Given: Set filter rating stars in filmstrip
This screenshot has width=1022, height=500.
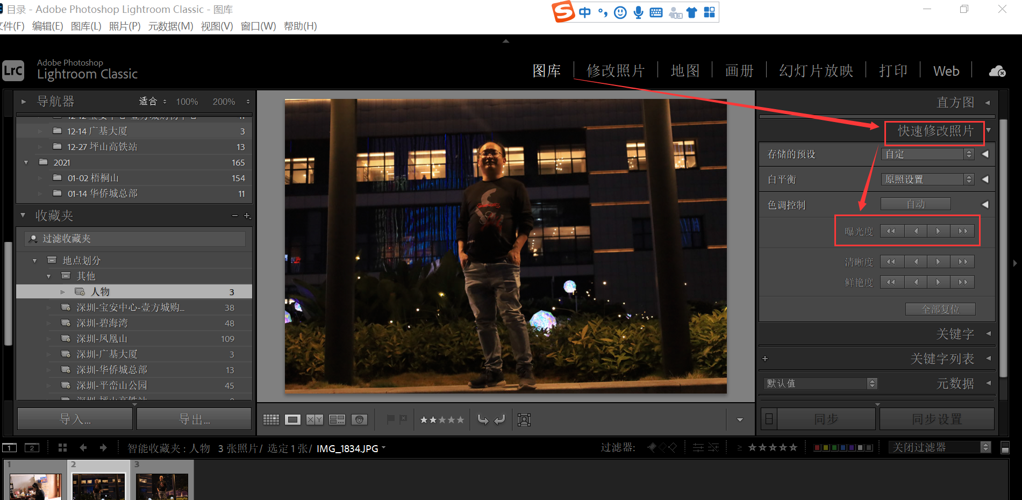Looking at the screenshot, I should (773, 447).
